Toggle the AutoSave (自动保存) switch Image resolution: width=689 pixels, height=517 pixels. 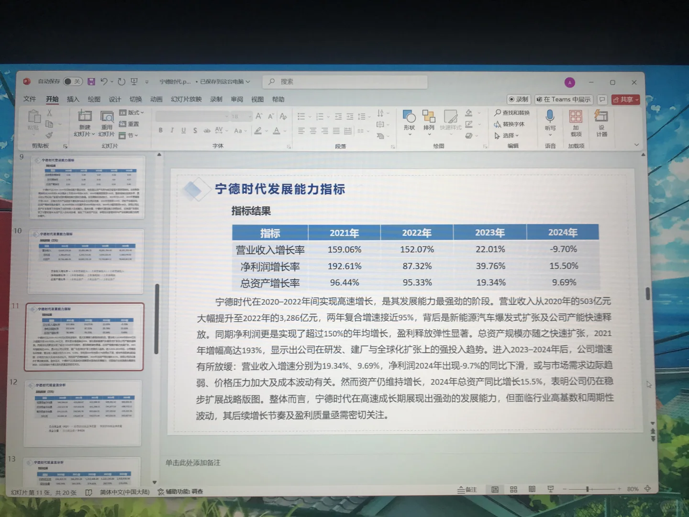point(73,82)
